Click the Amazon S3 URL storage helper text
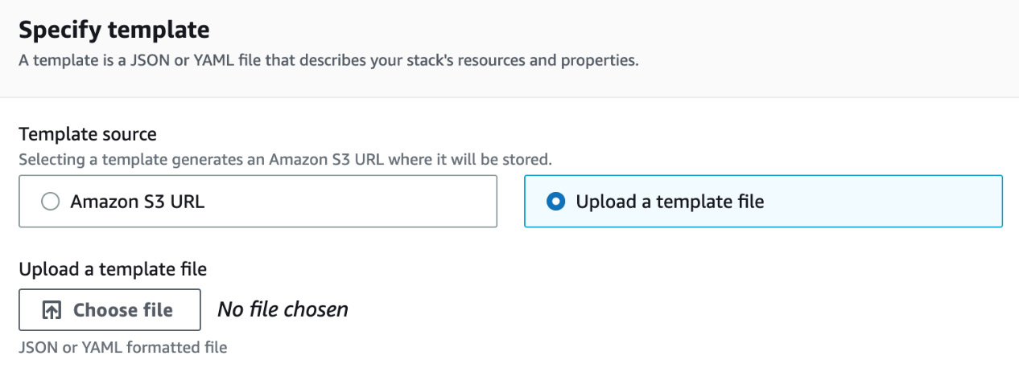Image resolution: width=1019 pixels, height=376 pixels. pos(285,159)
